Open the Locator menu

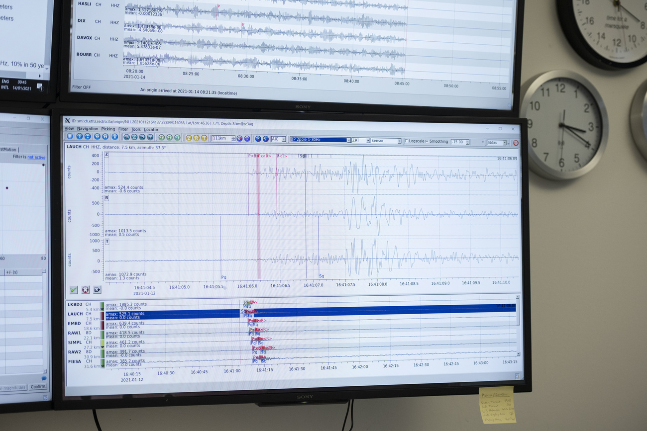pyautogui.click(x=151, y=130)
